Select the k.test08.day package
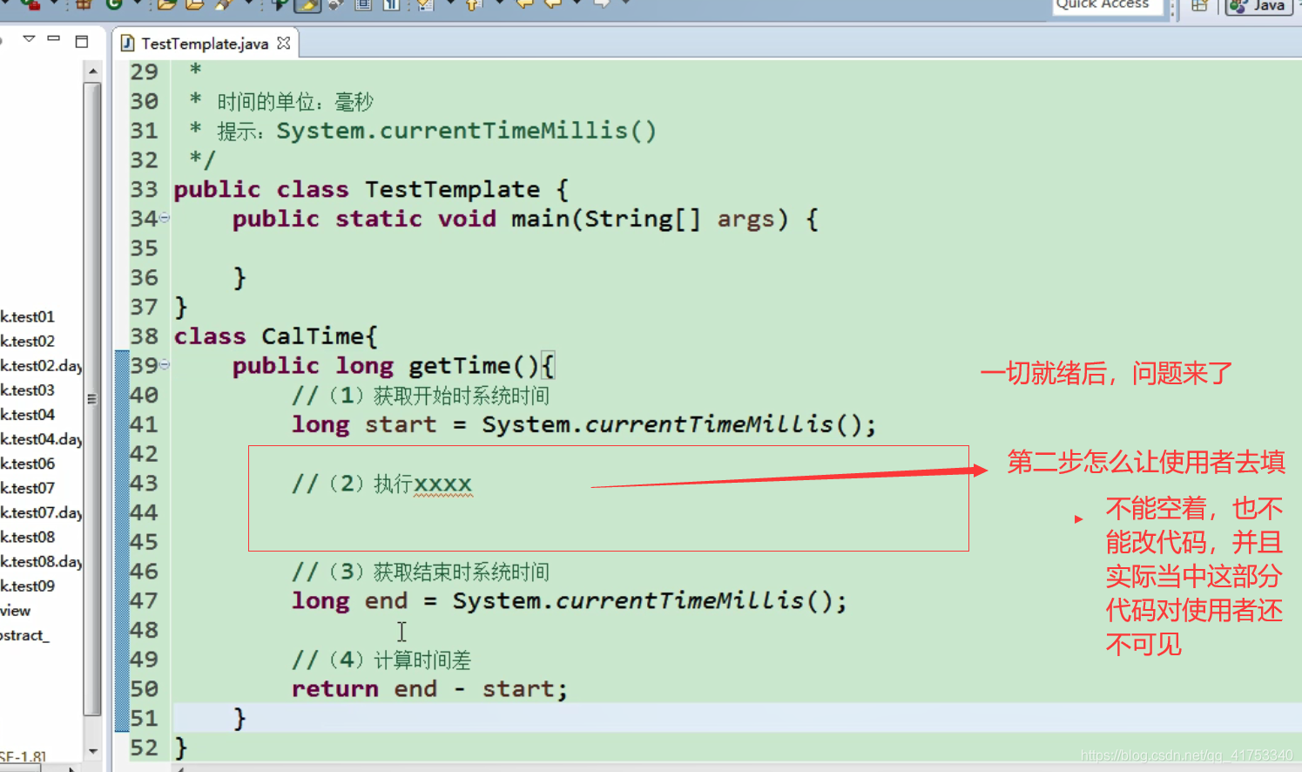1302x772 pixels. point(41,561)
